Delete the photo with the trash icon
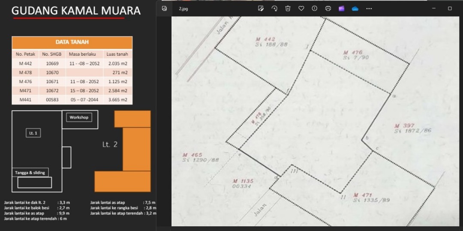Screen dimensions: 463x231 (288, 9)
